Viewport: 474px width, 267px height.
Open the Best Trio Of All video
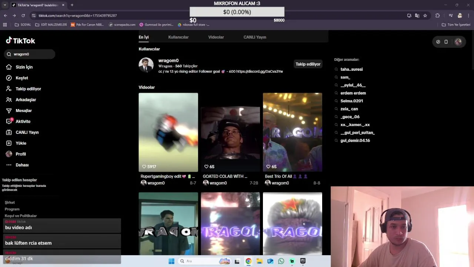293,132
